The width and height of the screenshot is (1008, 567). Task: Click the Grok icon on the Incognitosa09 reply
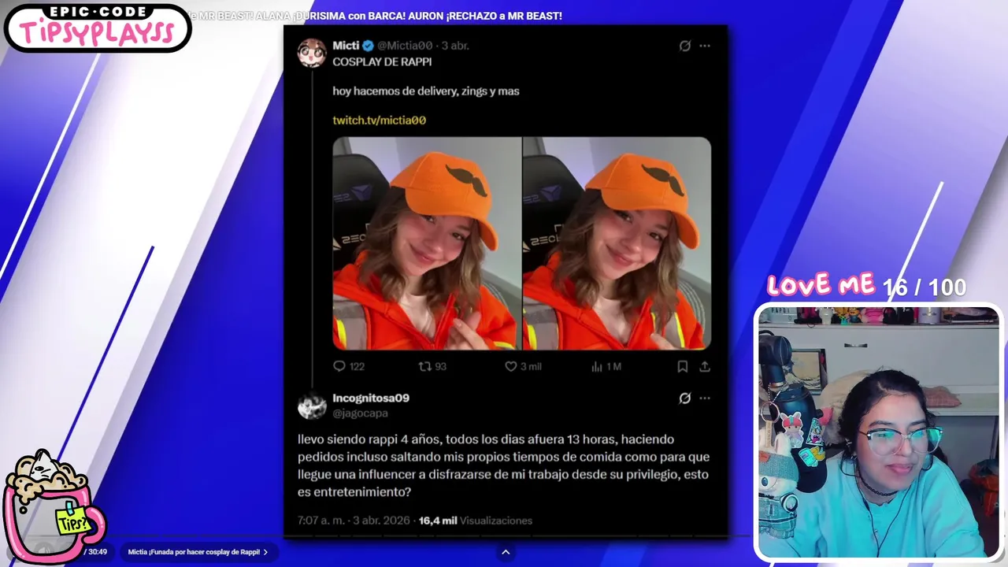[685, 398]
